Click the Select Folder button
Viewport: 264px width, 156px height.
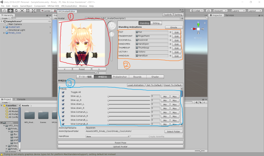tap(174, 132)
